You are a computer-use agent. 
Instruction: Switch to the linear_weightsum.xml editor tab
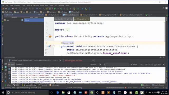coord(109,15)
